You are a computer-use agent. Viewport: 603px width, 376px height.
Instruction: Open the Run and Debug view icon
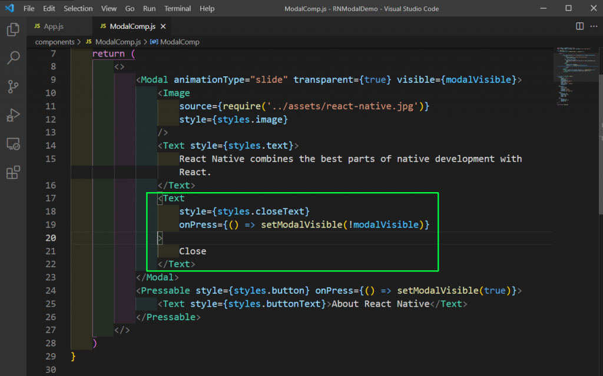click(13, 115)
